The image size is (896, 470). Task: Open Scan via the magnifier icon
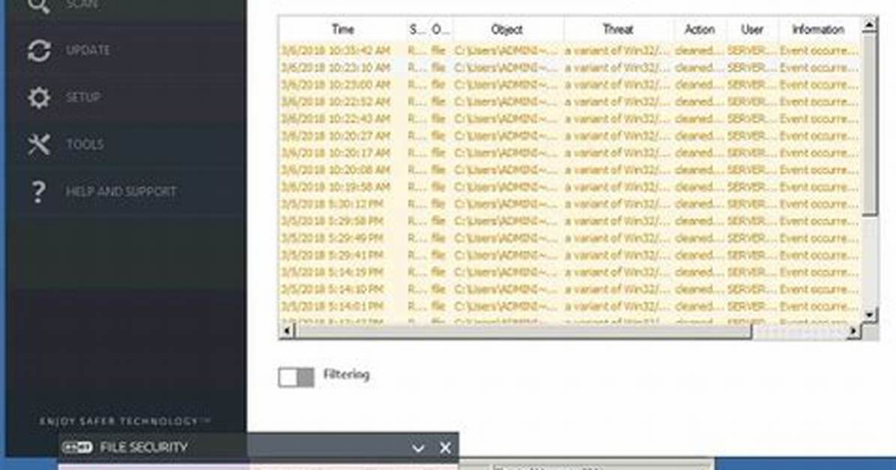pos(39,6)
